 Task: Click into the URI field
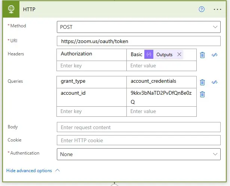[x=138, y=41]
